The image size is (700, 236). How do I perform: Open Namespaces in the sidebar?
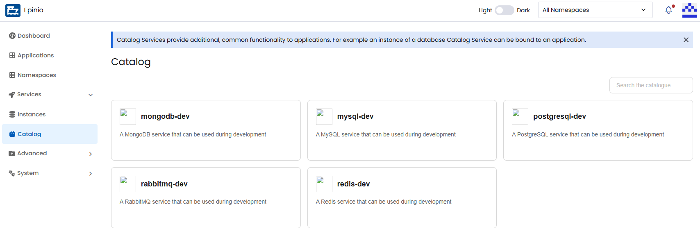pos(50,75)
